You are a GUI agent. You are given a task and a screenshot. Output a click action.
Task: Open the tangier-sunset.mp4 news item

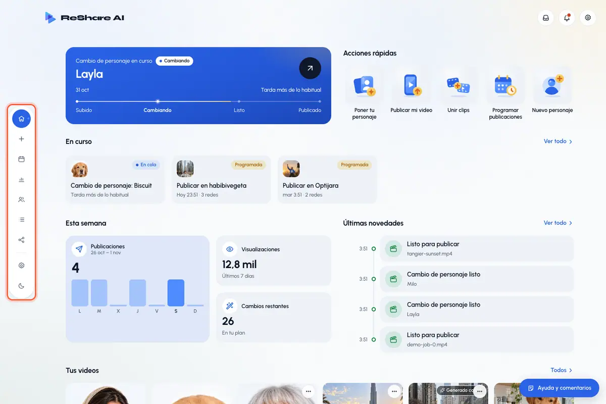pos(477,248)
